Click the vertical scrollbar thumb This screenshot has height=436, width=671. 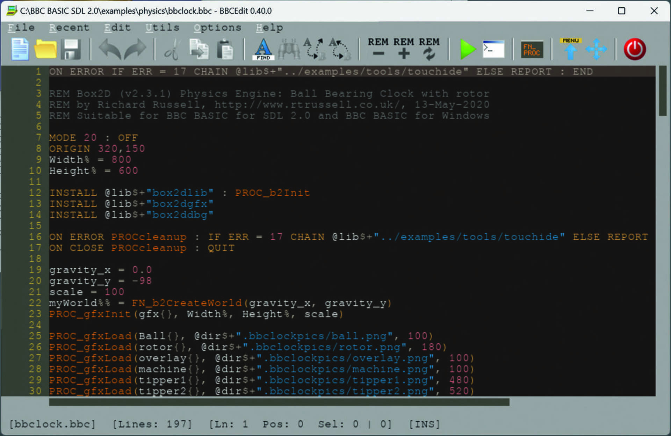click(663, 91)
